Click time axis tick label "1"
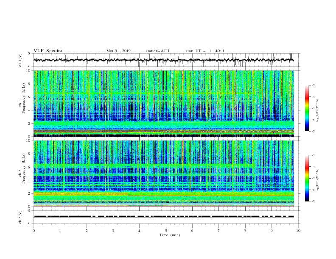This screenshot has height=259, width=336. tap(60, 231)
